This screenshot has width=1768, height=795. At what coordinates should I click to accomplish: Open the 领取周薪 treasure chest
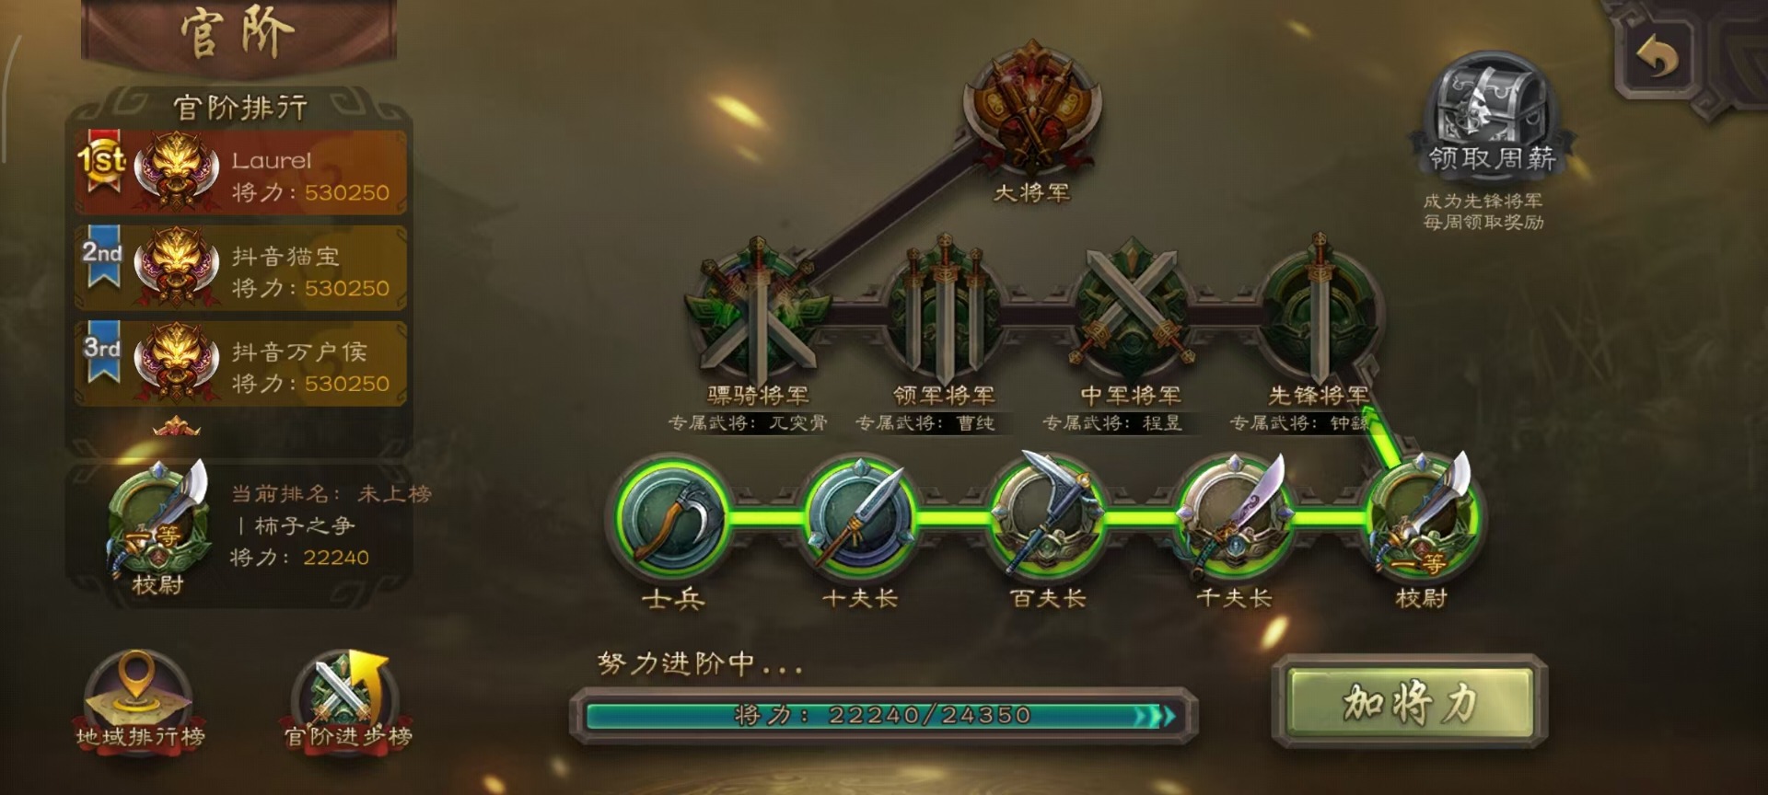[1492, 110]
